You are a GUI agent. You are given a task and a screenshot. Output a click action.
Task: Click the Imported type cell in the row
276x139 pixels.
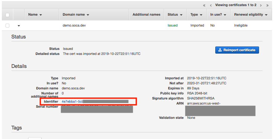coord(197,25)
